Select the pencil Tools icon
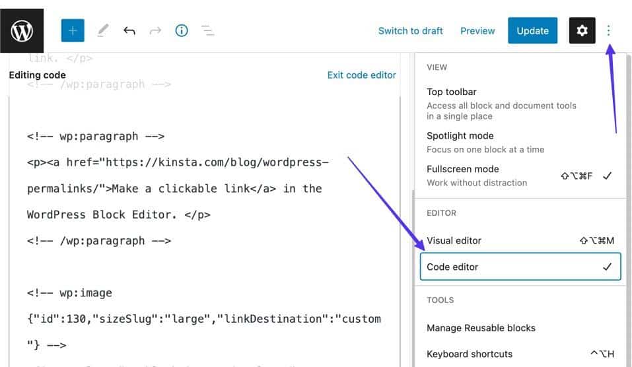The image size is (632, 367). pyautogui.click(x=102, y=30)
